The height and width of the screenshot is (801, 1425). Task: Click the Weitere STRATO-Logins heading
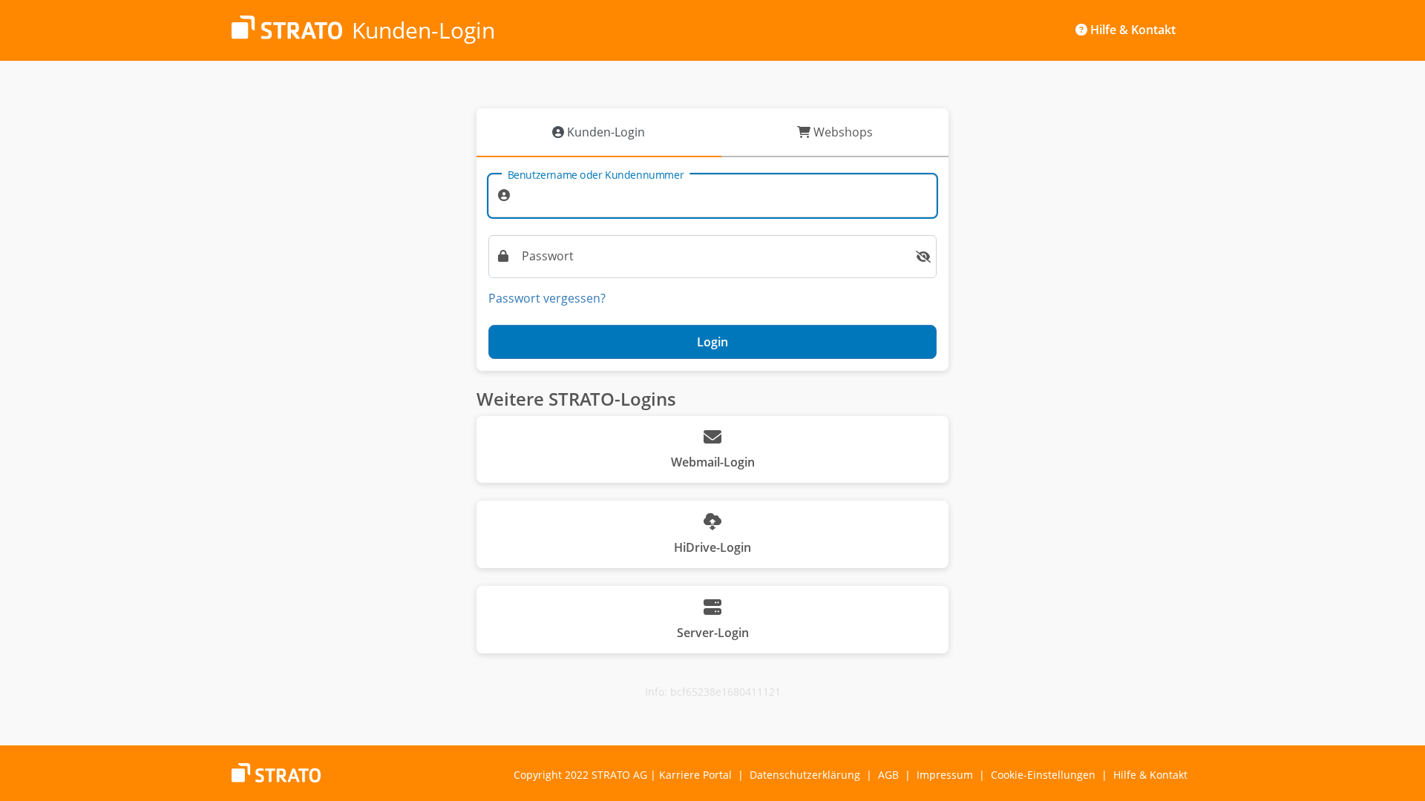pyautogui.click(x=576, y=399)
